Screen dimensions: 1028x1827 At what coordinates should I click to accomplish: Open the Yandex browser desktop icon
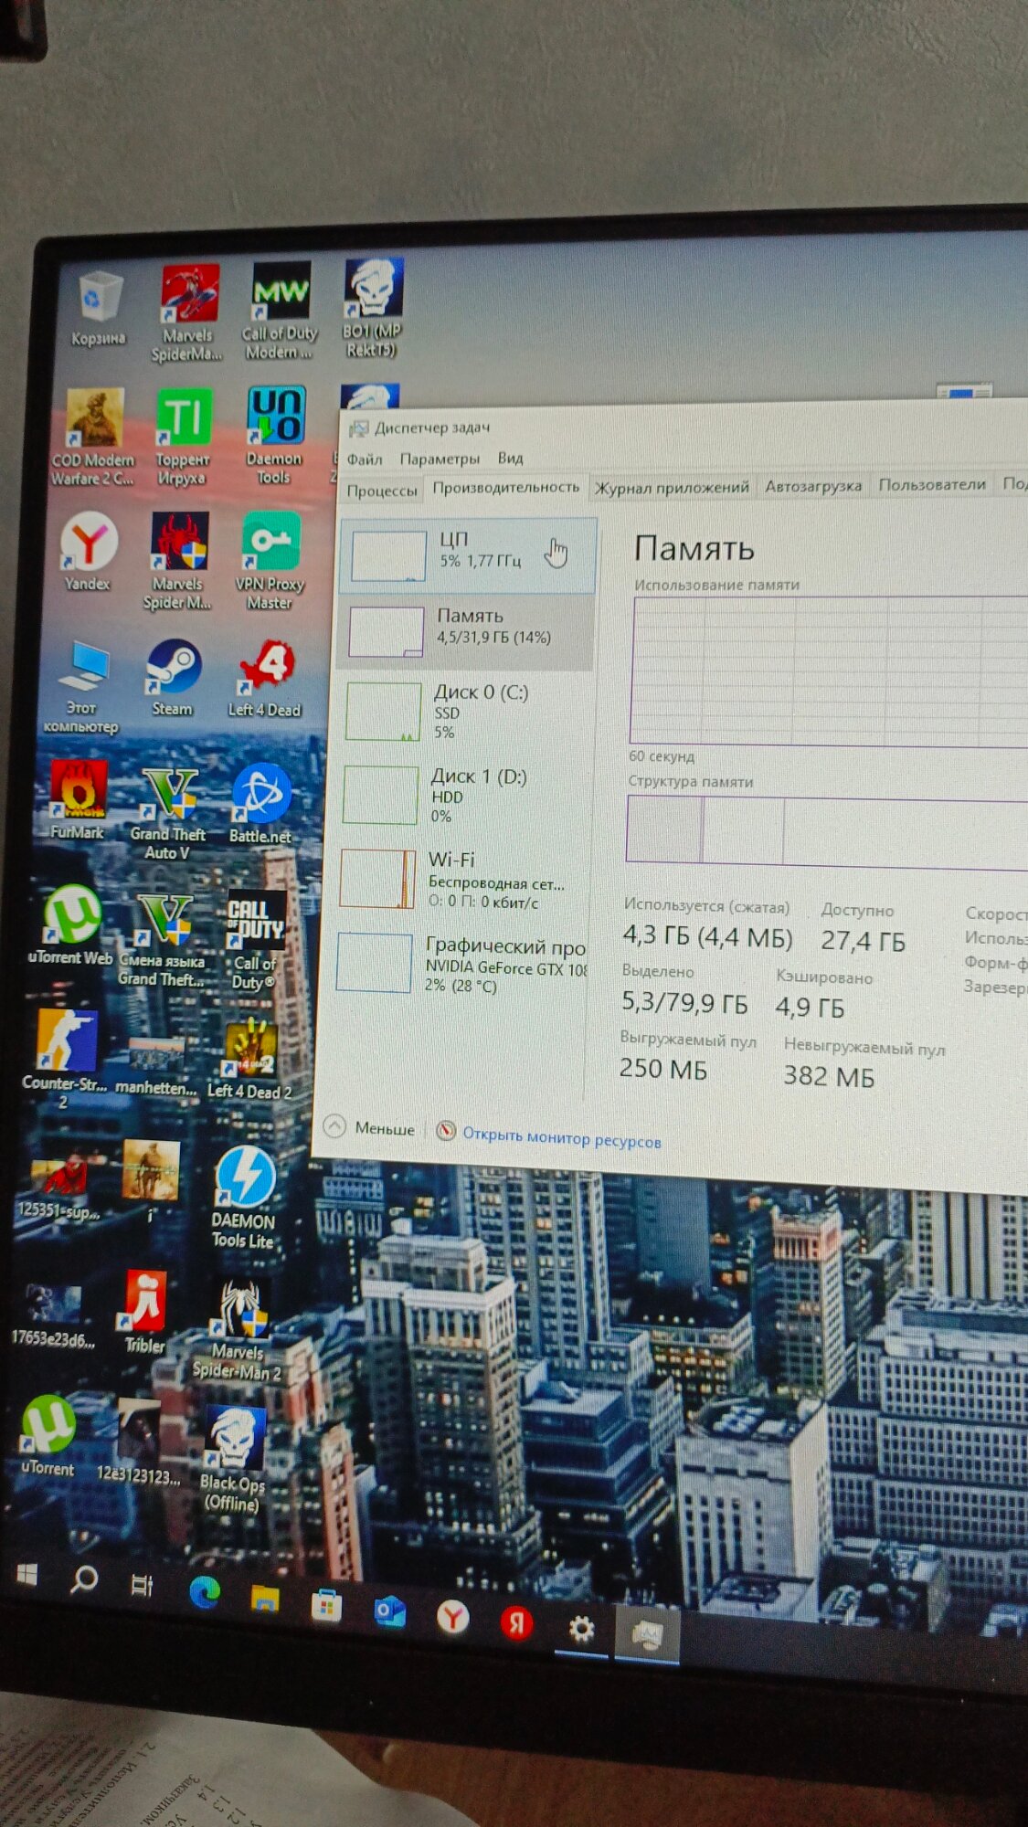coord(88,552)
